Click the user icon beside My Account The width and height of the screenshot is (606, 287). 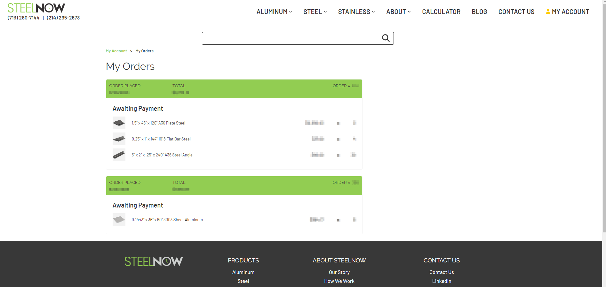[x=548, y=12]
